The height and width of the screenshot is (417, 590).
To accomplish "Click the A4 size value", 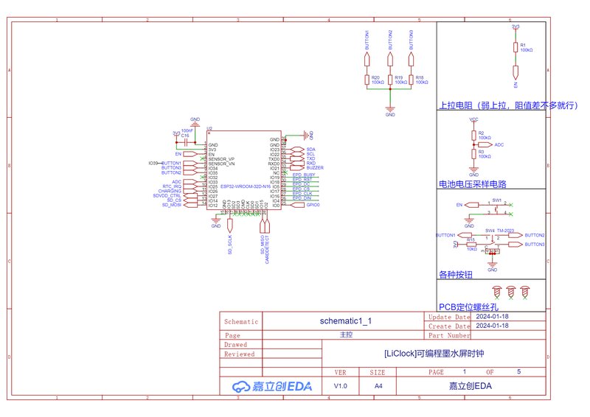I will pos(378,386).
